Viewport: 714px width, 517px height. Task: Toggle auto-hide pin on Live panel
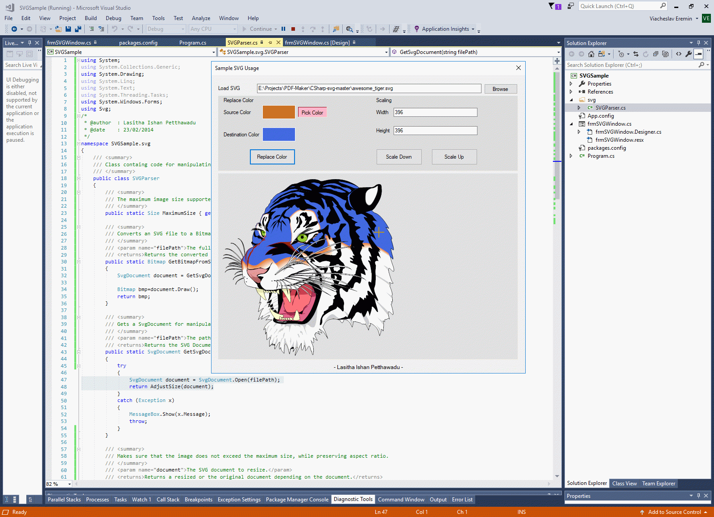click(x=29, y=43)
